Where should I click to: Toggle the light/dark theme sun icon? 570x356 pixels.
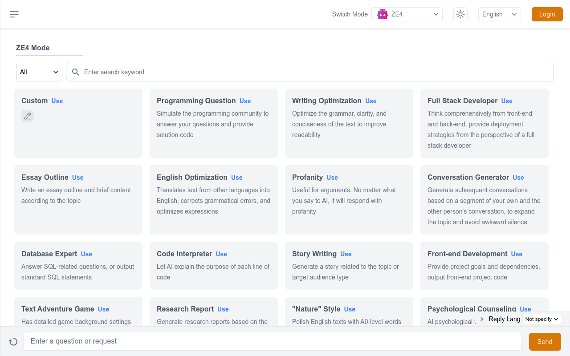[460, 14]
